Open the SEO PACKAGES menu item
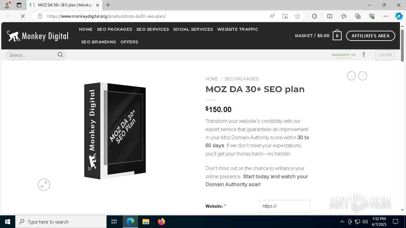Viewport: 406px width, 228px height. pyautogui.click(x=115, y=29)
